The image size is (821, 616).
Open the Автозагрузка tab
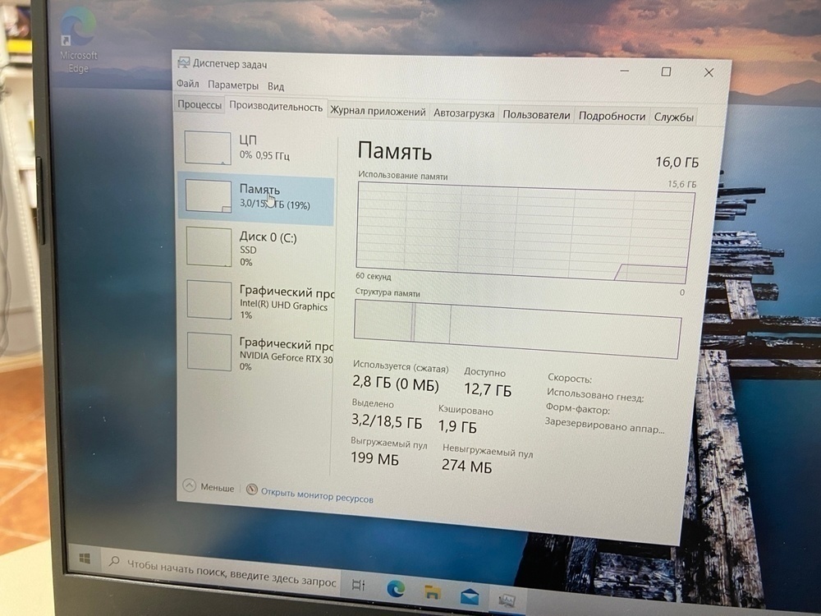464,113
